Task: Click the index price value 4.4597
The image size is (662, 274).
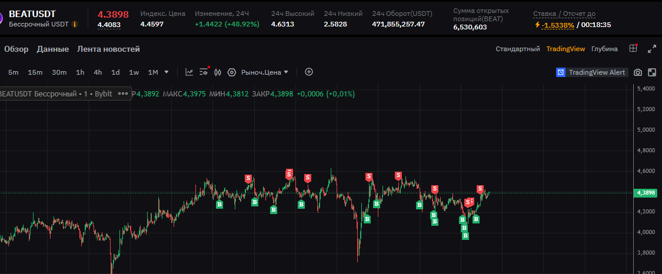Action: 152,24
